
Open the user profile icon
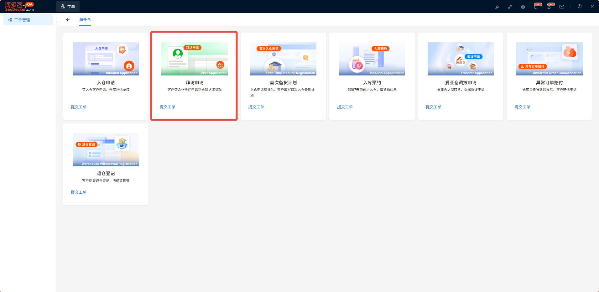[x=592, y=7]
